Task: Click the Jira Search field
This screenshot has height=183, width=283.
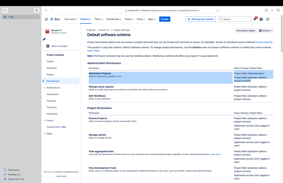Action: [x=235, y=19]
